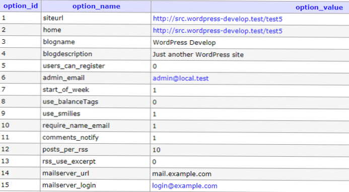The image size is (349, 192).
Task: Sort by option_name column header
Action: tap(96, 6)
